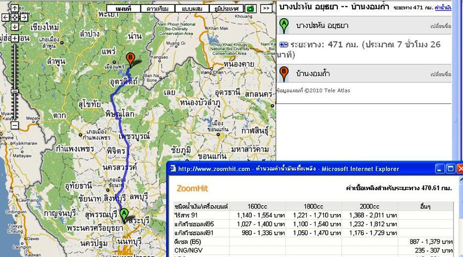
Task: Pan the map right with the arrow
Action: click(x=24, y=17)
